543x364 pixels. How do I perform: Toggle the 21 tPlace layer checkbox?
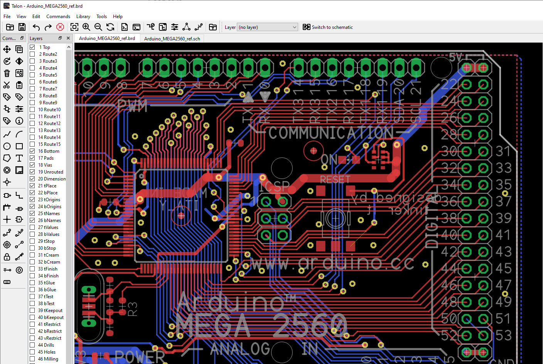pyautogui.click(x=32, y=186)
